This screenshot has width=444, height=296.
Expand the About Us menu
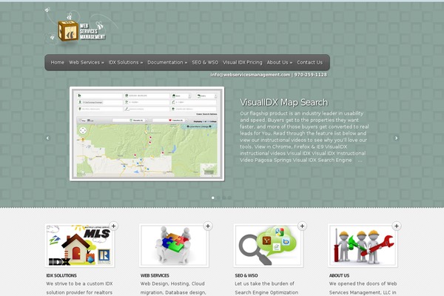[280, 62]
